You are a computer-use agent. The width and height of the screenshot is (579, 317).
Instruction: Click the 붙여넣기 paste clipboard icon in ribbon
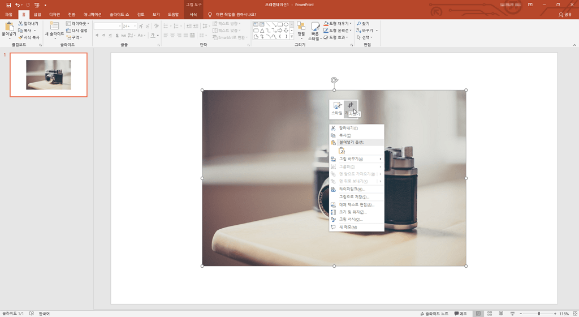[9, 27]
